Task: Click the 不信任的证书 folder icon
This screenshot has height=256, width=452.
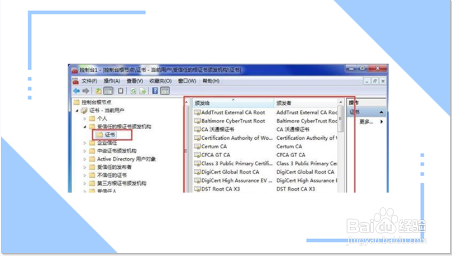Action: 92,175
